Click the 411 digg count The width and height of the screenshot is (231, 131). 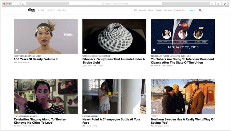click(152, 126)
